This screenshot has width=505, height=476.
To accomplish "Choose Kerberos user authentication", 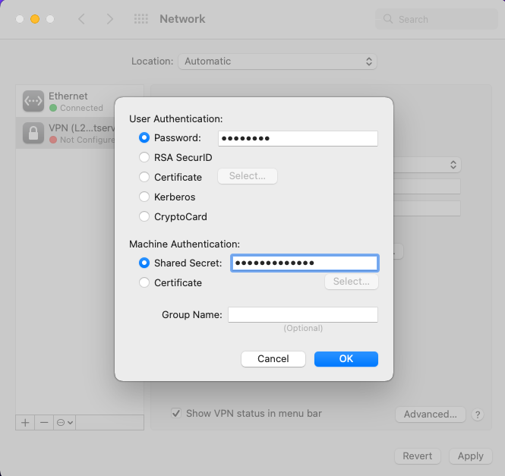I will point(144,197).
